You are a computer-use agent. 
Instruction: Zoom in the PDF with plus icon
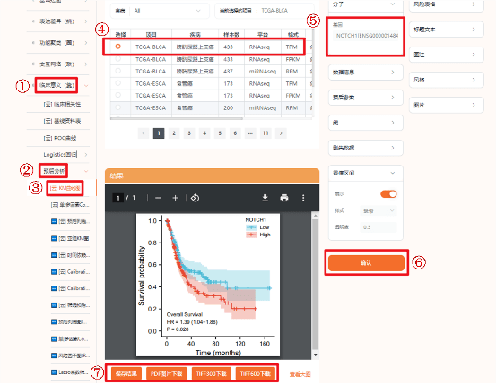click(x=175, y=198)
